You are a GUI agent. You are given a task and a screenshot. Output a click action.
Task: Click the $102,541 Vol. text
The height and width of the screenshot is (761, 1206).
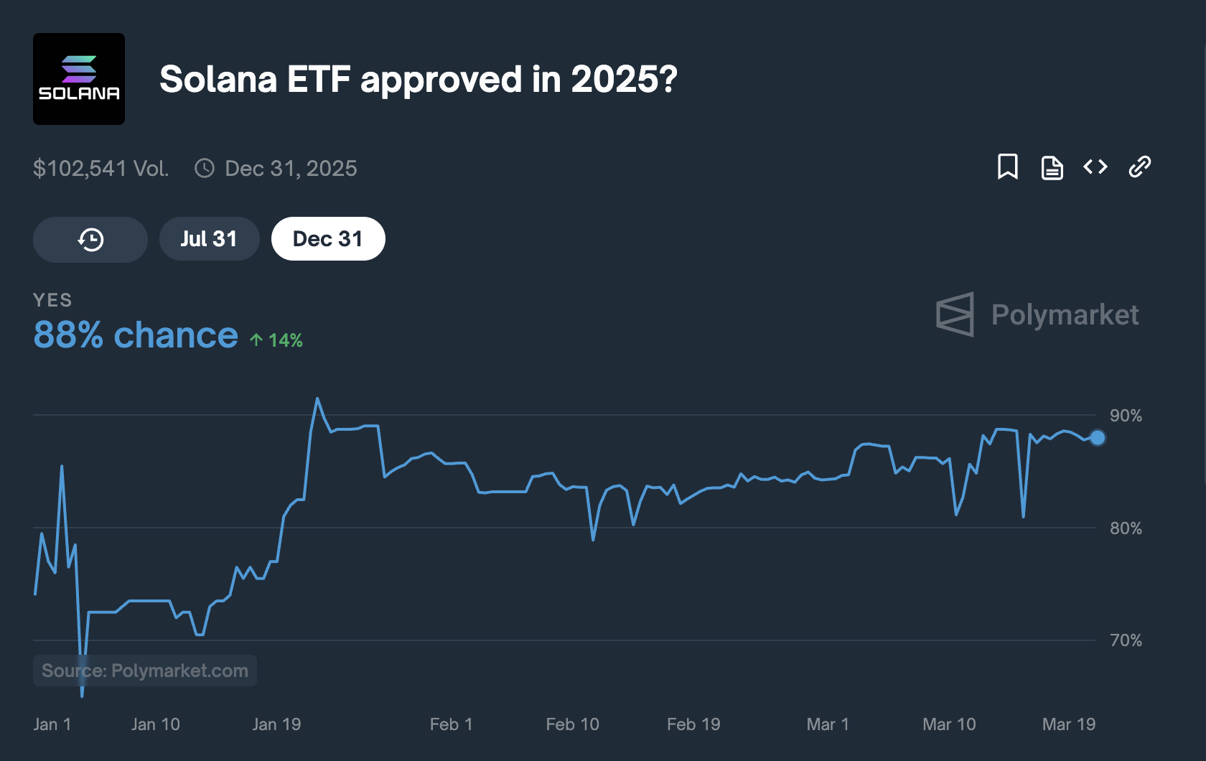click(x=101, y=169)
